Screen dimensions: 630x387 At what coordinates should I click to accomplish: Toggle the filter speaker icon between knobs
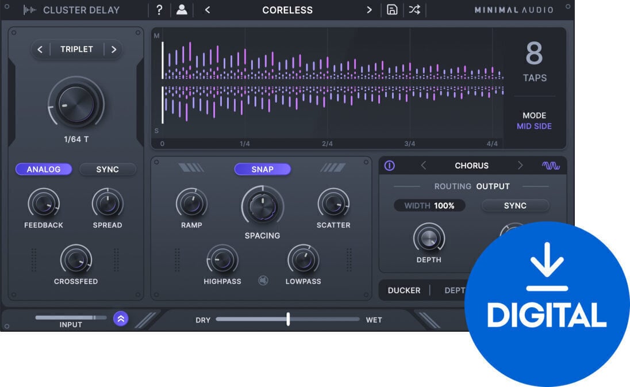coord(263,280)
